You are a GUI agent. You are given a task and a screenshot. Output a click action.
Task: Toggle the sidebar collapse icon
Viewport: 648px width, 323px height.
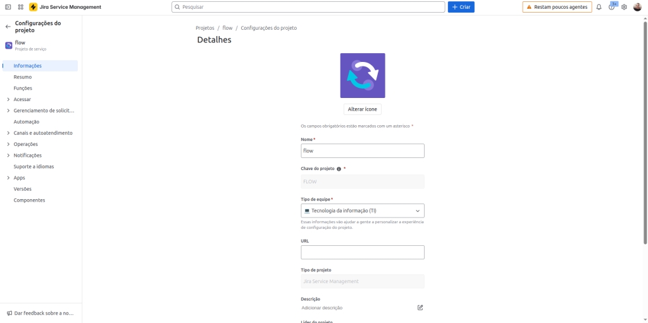click(8, 7)
